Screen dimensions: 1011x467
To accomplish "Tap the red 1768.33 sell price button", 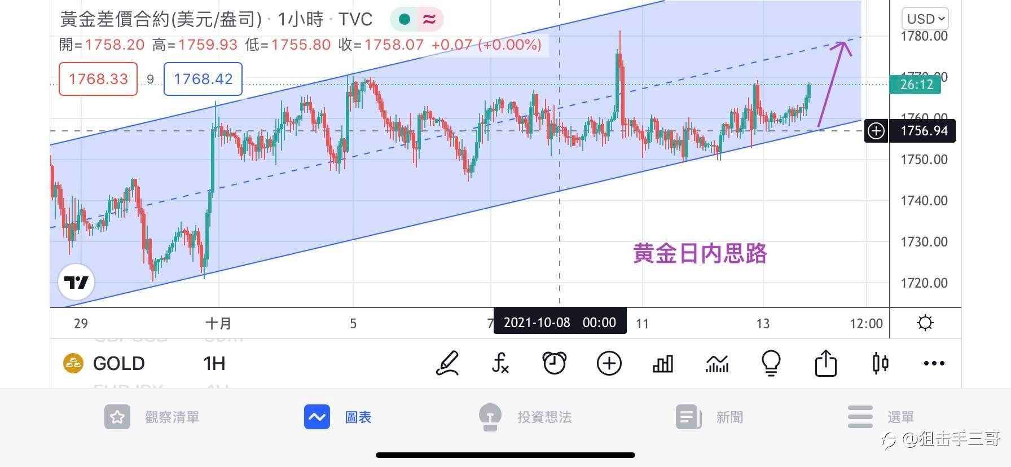I will (x=98, y=79).
